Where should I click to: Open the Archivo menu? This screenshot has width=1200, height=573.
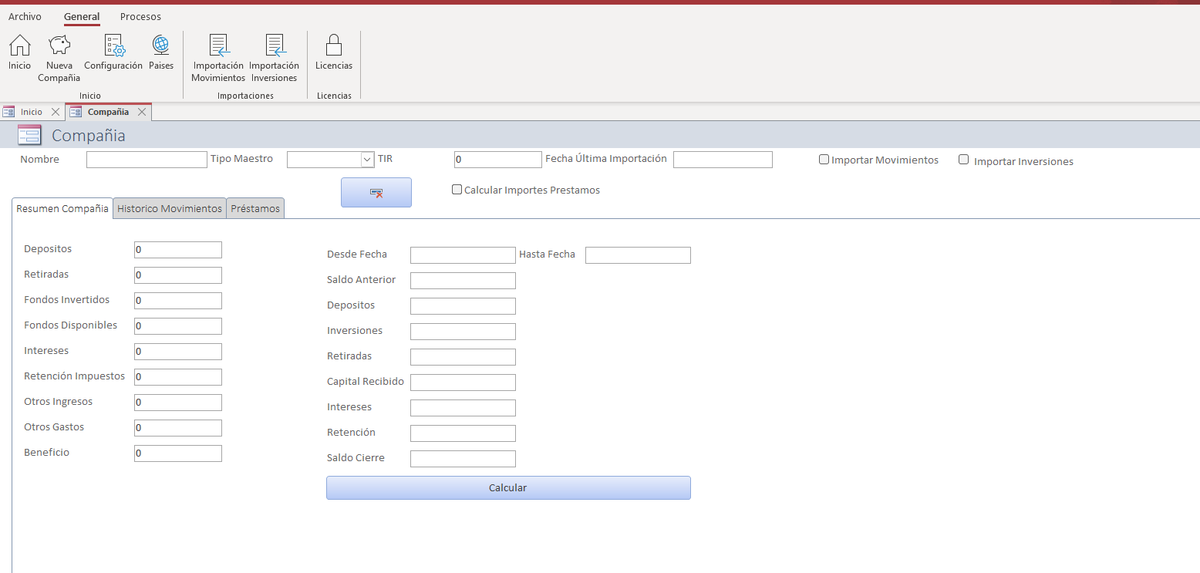[x=25, y=16]
